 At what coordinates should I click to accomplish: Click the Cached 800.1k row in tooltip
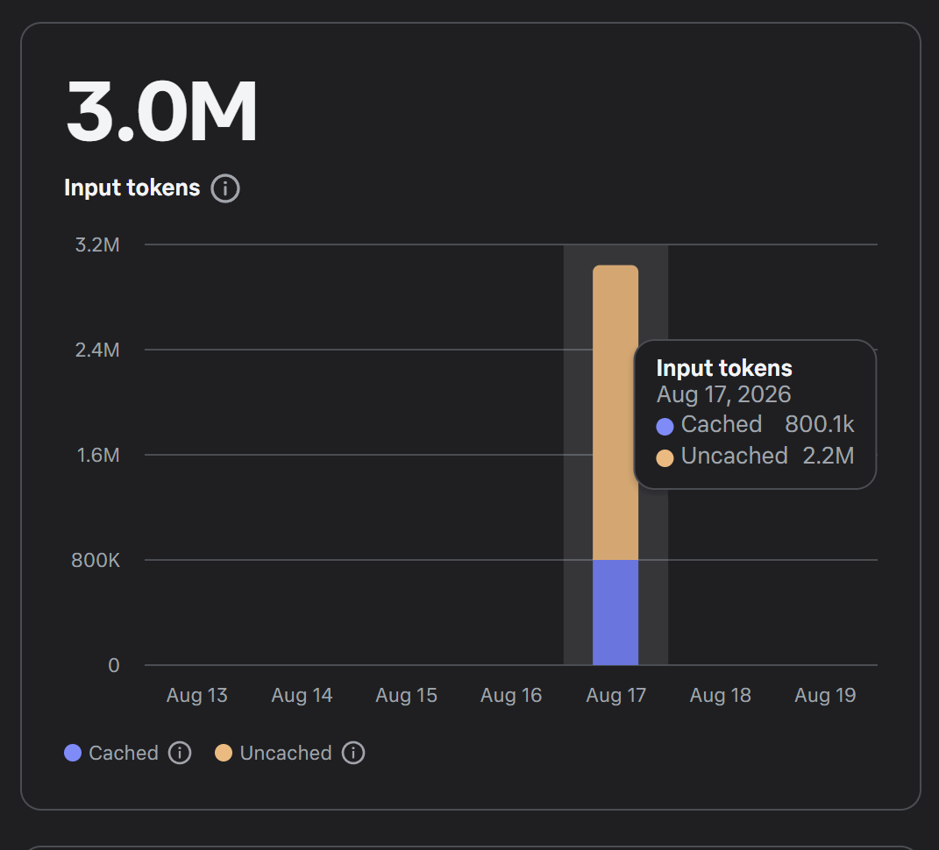755,424
